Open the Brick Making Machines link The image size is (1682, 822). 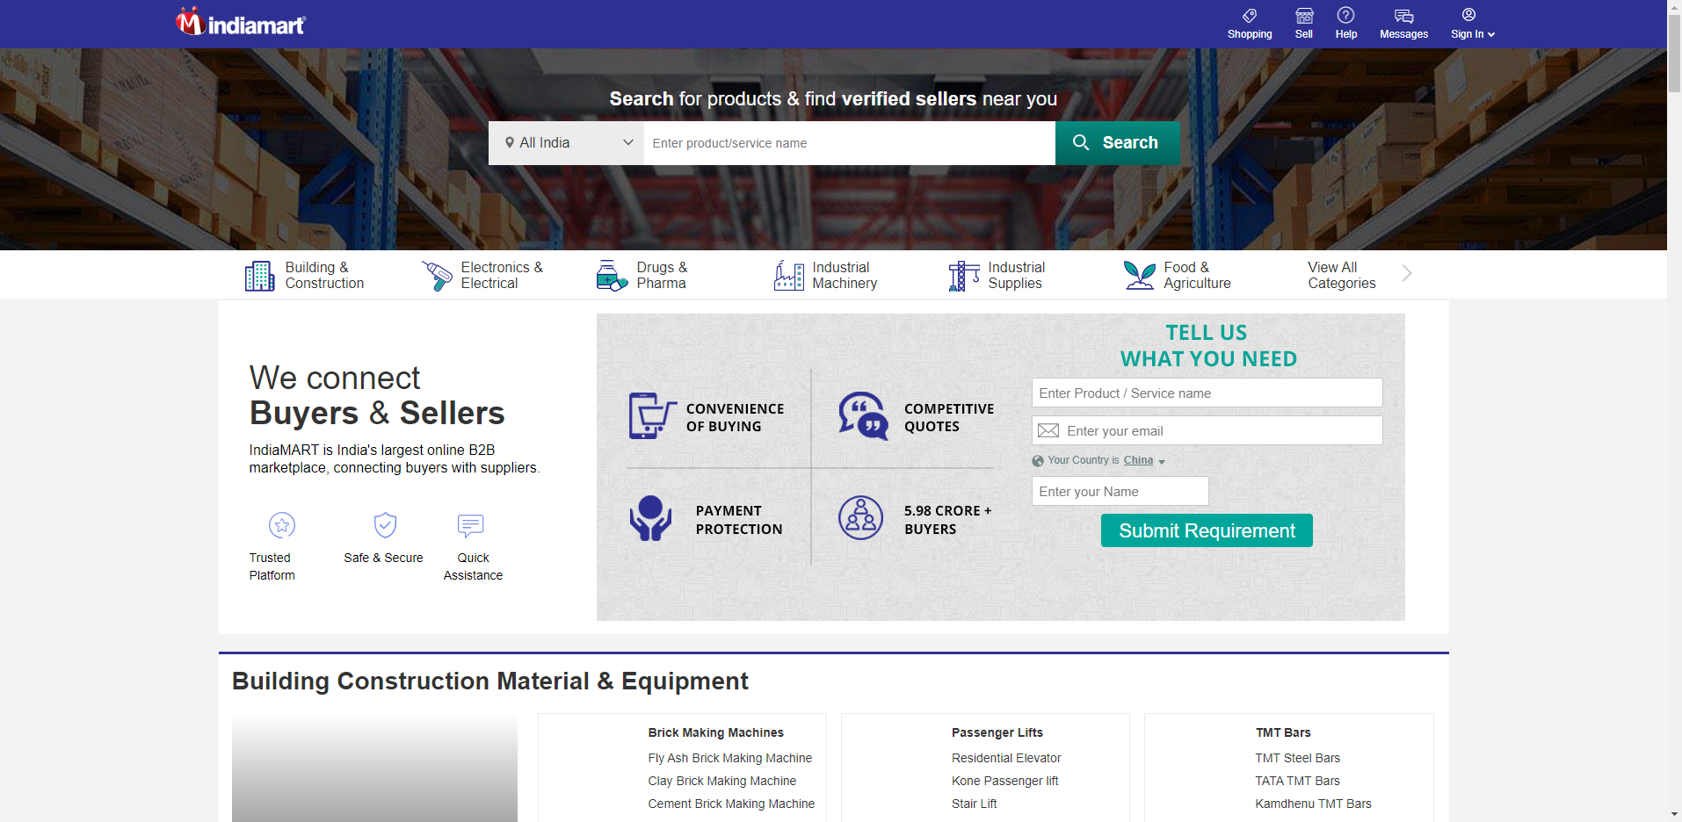pos(716,732)
